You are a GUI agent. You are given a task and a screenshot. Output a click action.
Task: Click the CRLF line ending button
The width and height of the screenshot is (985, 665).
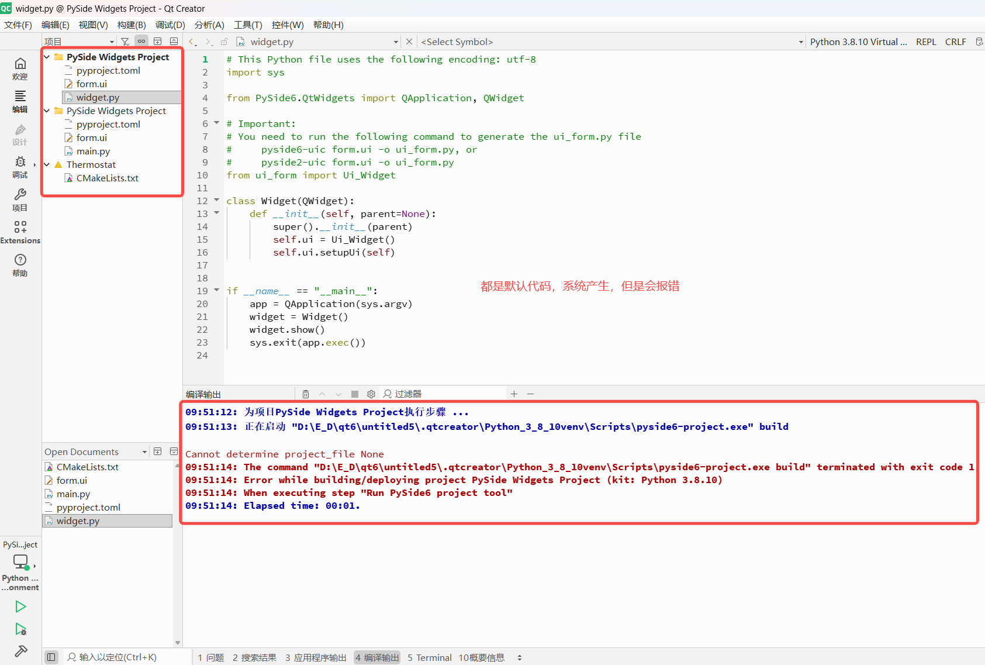(955, 42)
